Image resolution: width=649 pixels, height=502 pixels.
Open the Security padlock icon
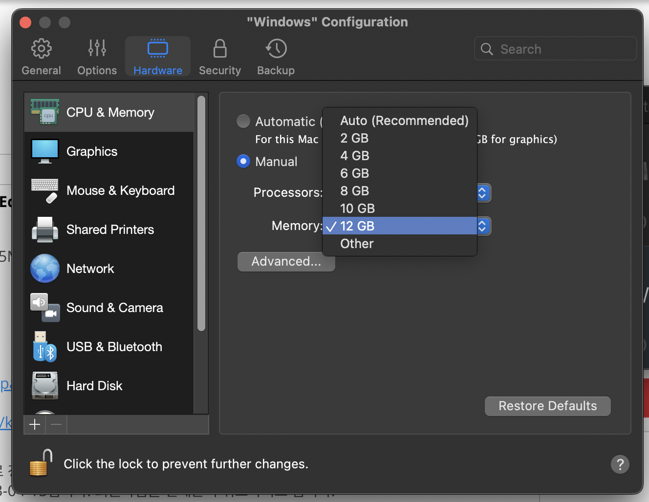tap(220, 48)
